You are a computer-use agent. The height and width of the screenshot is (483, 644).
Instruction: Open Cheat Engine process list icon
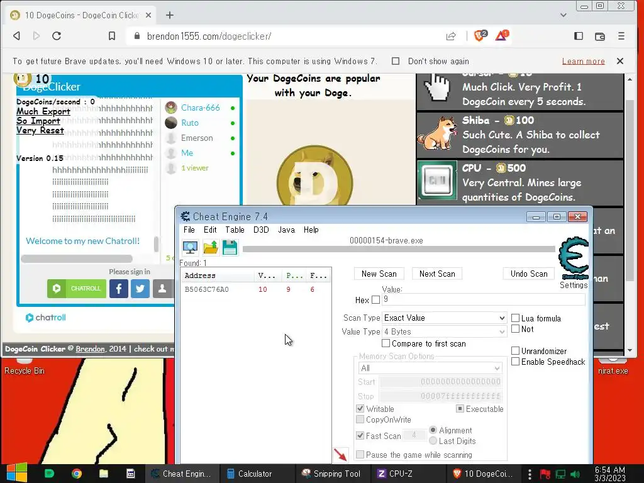click(x=190, y=248)
